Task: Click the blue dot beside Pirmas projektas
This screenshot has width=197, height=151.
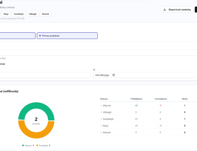Action: tap(40, 36)
